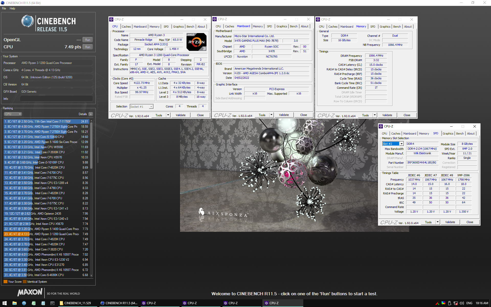Open the blue notepad taskbar icon
Screen dimensions: 491x307
click(x=43, y=303)
